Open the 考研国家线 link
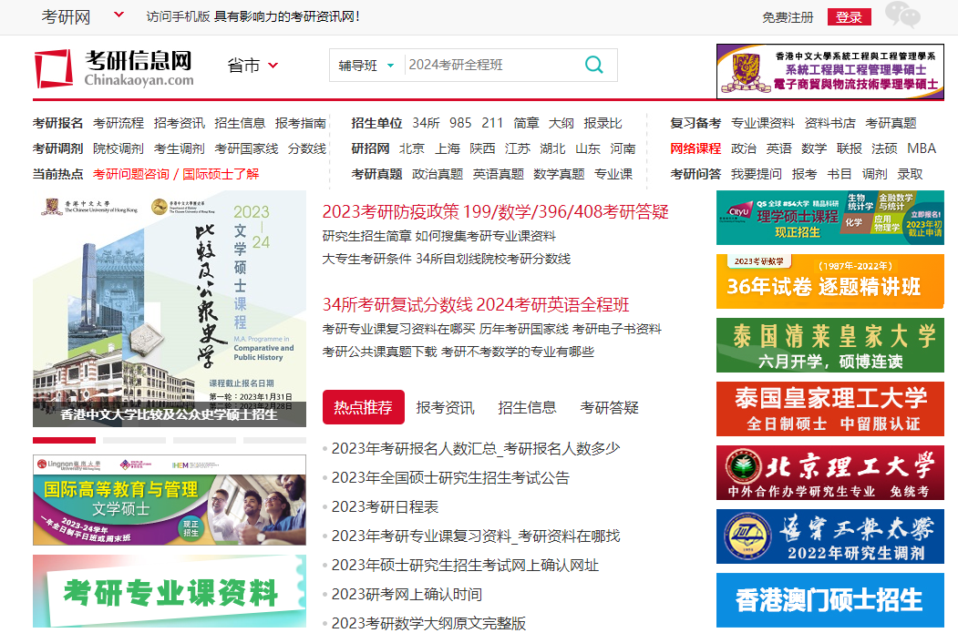958x633 pixels. [246, 148]
